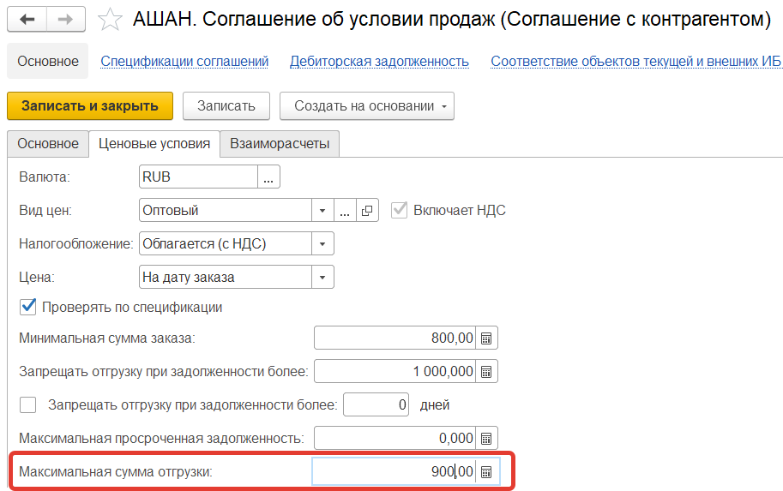Image resolution: width=783 pixels, height=491 pixels.
Task: Toggle the Проверять по спецификации checkbox
Action: click(28, 307)
